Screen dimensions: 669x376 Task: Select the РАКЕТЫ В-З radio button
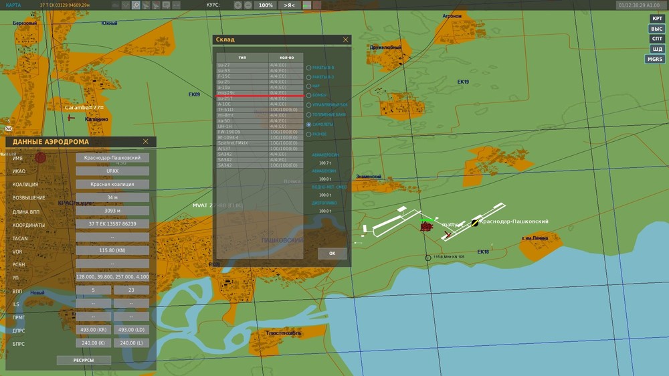pos(308,77)
